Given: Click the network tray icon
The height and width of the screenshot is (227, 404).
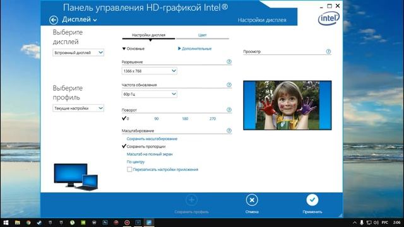Looking at the screenshot, I should [x=369, y=223].
